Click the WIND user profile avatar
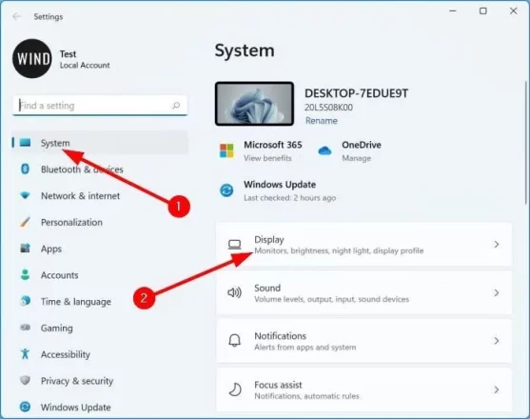The width and height of the screenshot is (530, 419). pos(32,58)
